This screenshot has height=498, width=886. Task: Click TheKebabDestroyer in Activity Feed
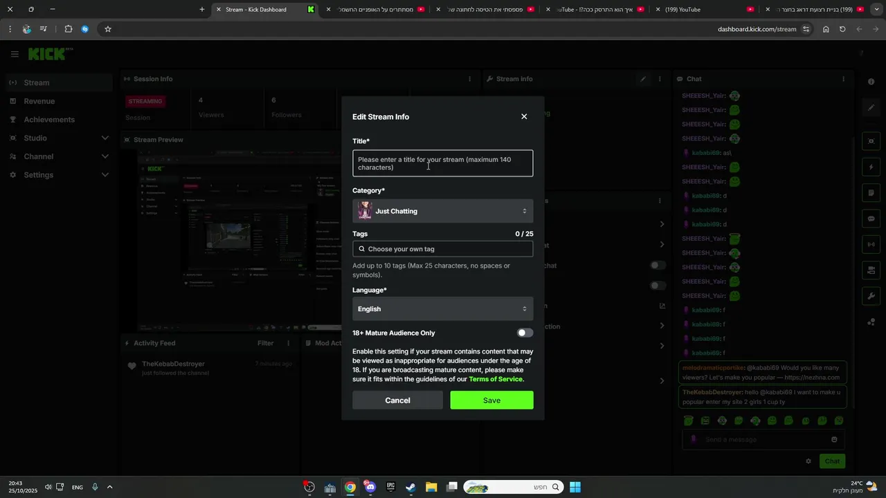(x=173, y=364)
